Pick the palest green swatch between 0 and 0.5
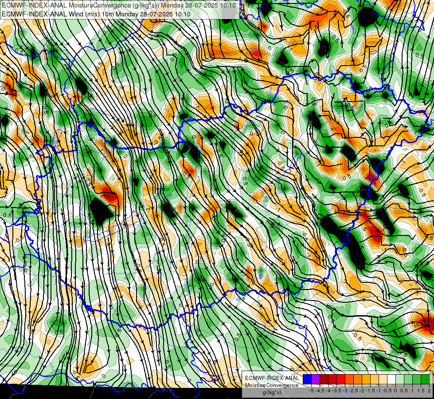The image size is (434, 399). (x=400, y=379)
